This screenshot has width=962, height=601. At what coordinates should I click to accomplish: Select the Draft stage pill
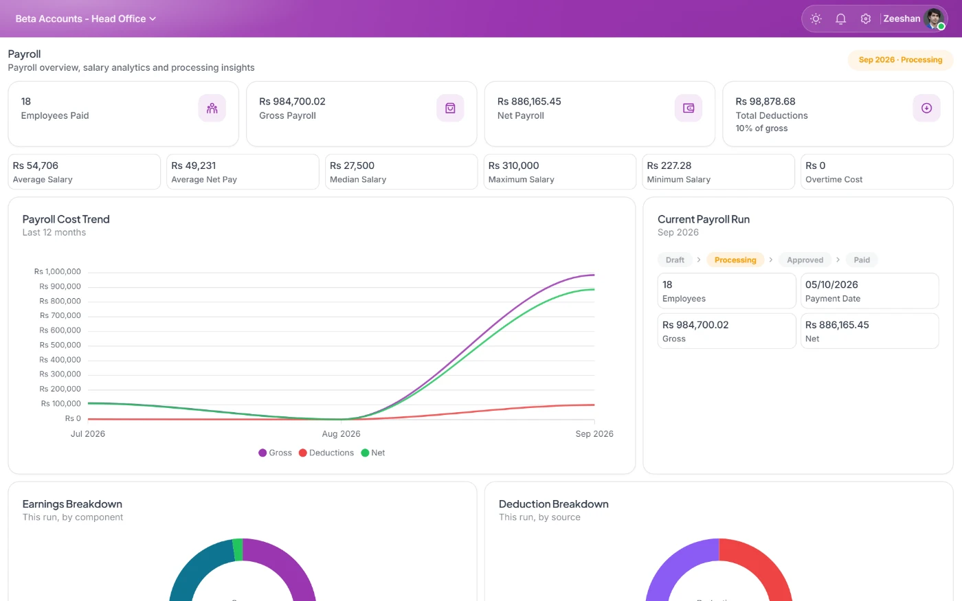tap(675, 260)
